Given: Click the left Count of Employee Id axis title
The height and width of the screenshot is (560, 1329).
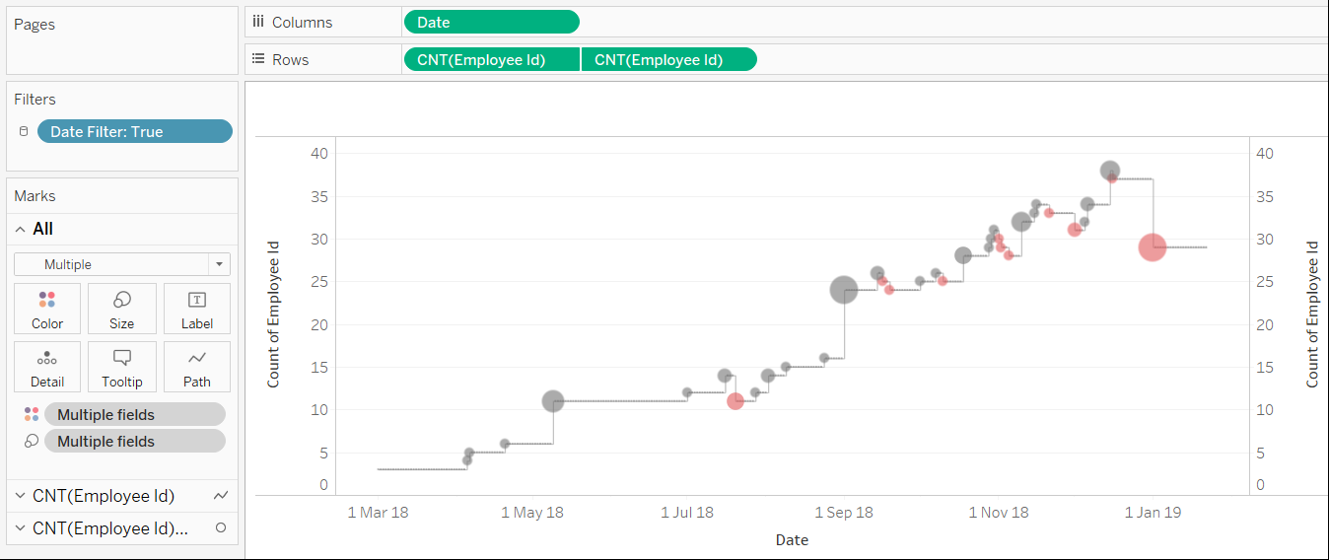Looking at the screenshot, I should tap(274, 314).
